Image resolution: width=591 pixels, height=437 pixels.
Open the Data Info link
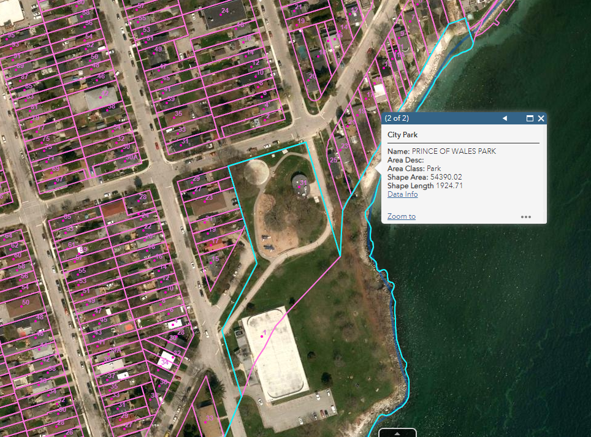coord(402,194)
